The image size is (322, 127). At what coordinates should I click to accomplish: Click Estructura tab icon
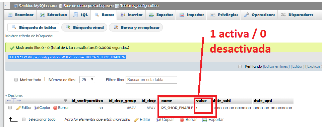42,15
